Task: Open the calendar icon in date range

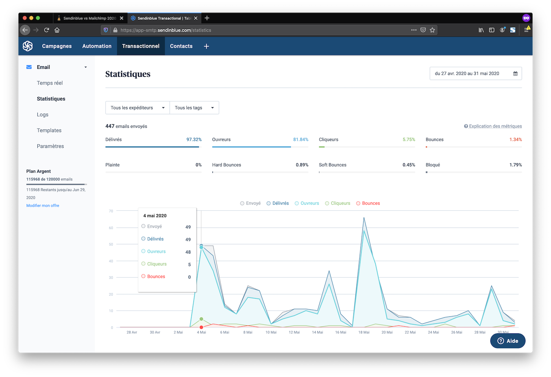Action: [x=515, y=74]
